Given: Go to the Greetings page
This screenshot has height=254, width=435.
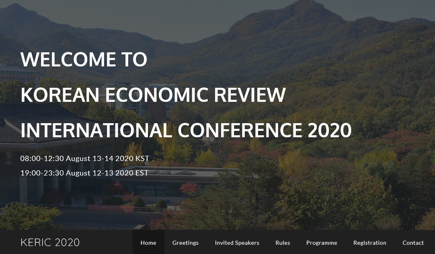Looking at the screenshot, I should [x=185, y=243].
